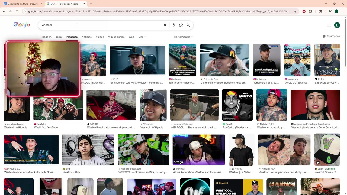Switch to the Modo IA tab
The height and width of the screenshot is (195, 347).
46,37
